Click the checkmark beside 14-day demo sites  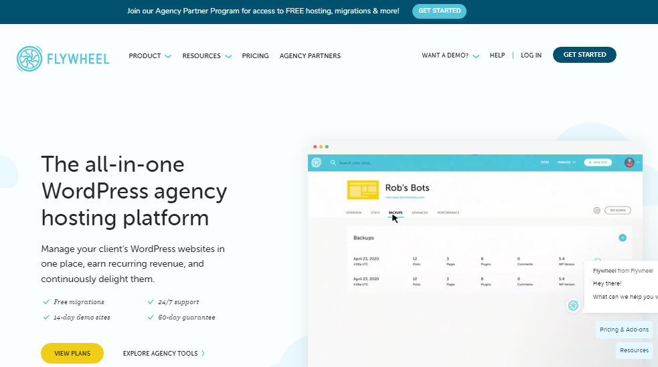pyautogui.click(x=46, y=317)
